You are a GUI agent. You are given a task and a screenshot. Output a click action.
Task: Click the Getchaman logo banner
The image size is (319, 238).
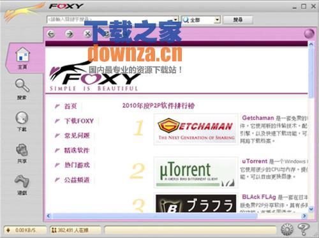tap(196, 129)
